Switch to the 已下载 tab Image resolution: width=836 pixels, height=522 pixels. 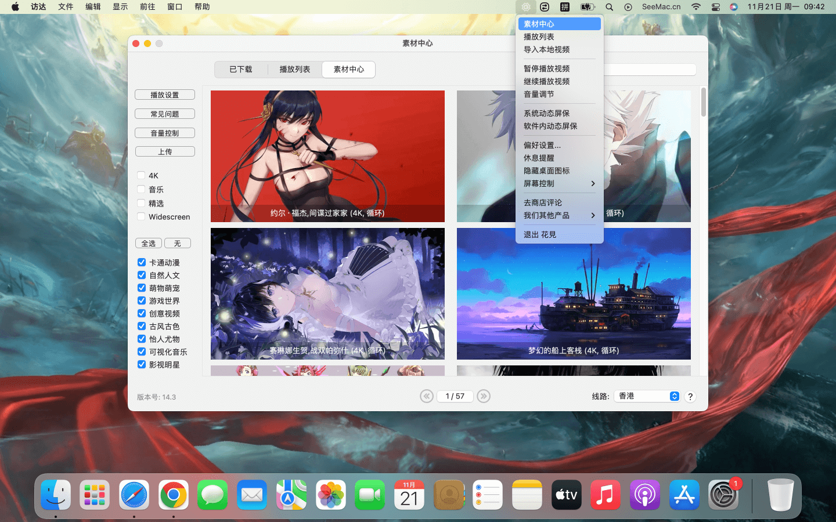point(241,70)
